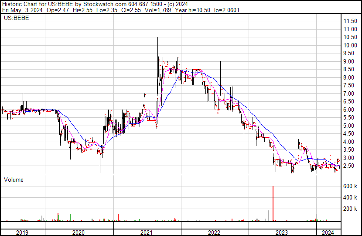Click the Fri May 3 2024 date
Viewport: 362px width, 236px height.
[22, 10]
